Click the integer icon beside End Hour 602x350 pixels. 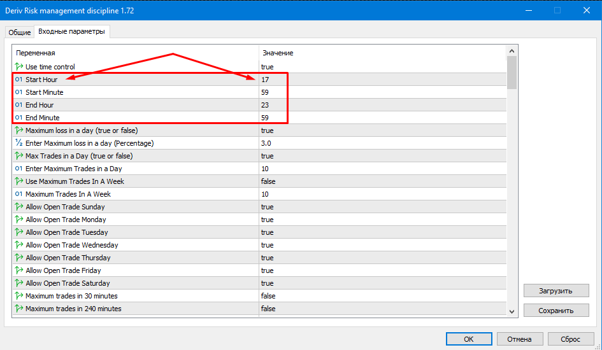click(19, 104)
